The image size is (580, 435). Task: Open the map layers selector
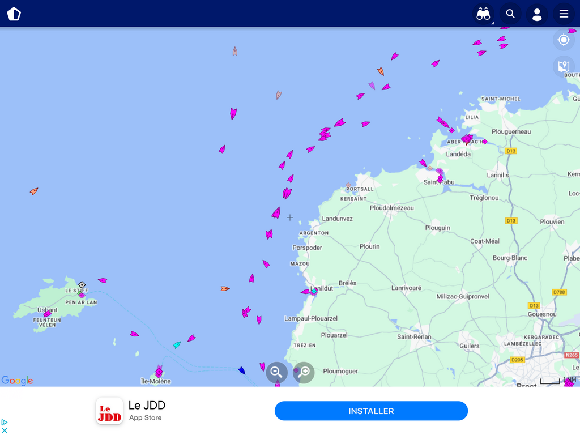[x=564, y=67]
